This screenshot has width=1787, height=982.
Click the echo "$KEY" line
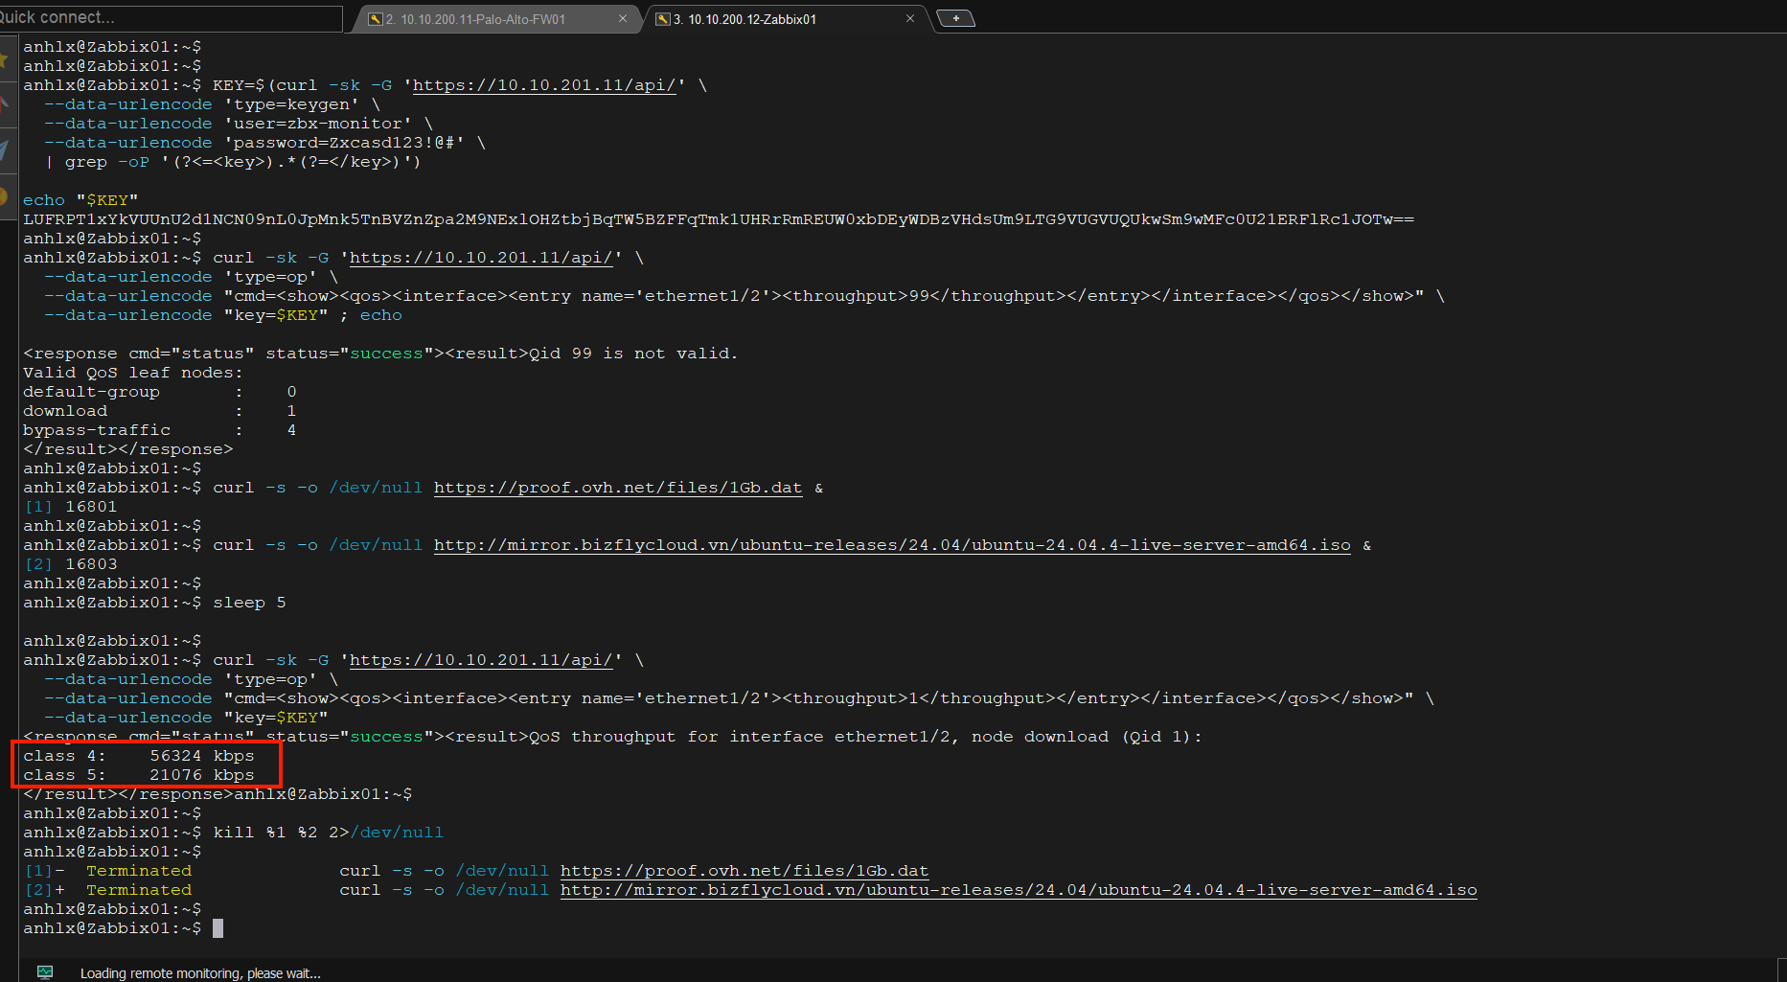80,200
